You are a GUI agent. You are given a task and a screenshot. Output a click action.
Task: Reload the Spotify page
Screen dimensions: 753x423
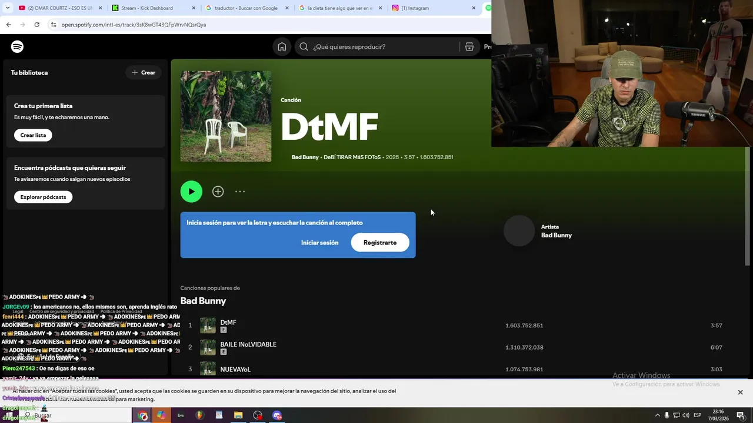click(x=36, y=25)
